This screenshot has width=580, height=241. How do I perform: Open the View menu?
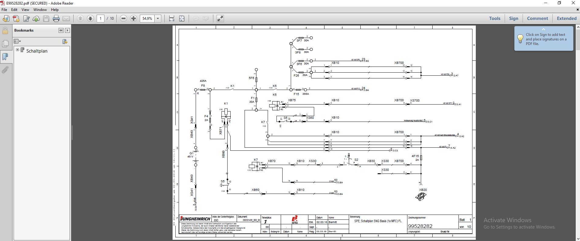point(25,10)
